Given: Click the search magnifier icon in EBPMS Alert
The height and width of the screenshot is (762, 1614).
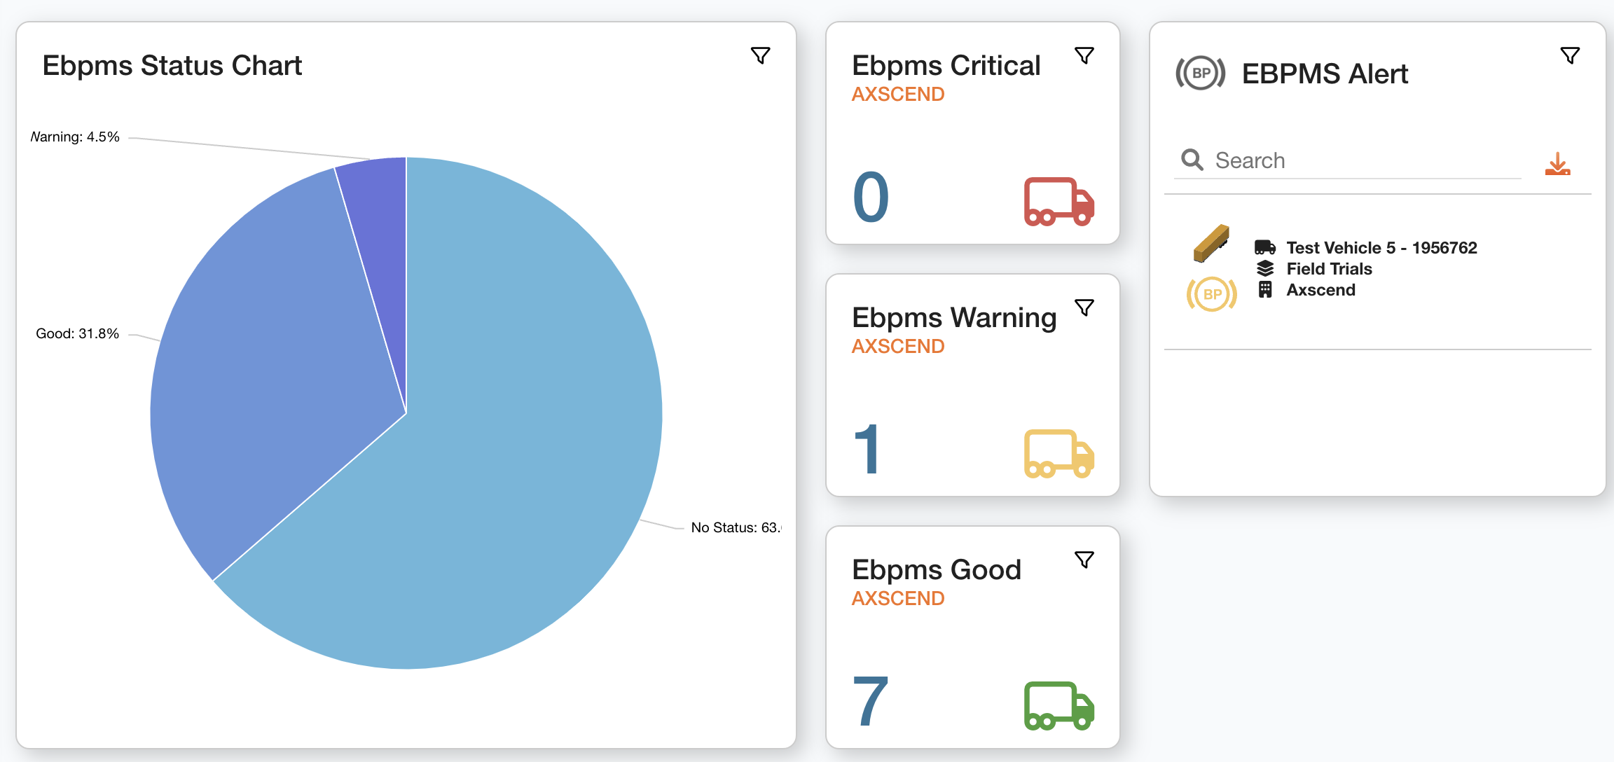Looking at the screenshot, I should pyautogui.click(x=1192, y=160).
